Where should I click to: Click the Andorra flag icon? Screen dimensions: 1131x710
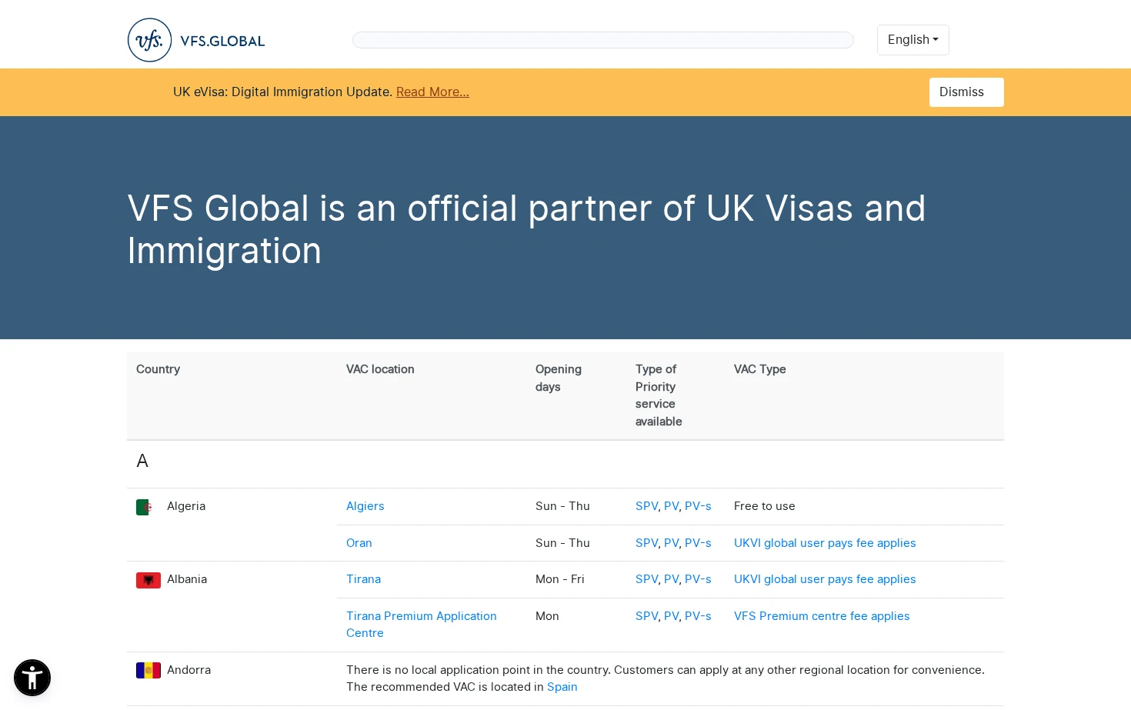[x=148, y=671]
